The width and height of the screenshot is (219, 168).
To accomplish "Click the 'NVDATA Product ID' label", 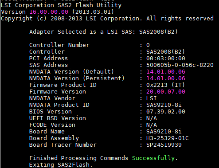I will point(59,105).
